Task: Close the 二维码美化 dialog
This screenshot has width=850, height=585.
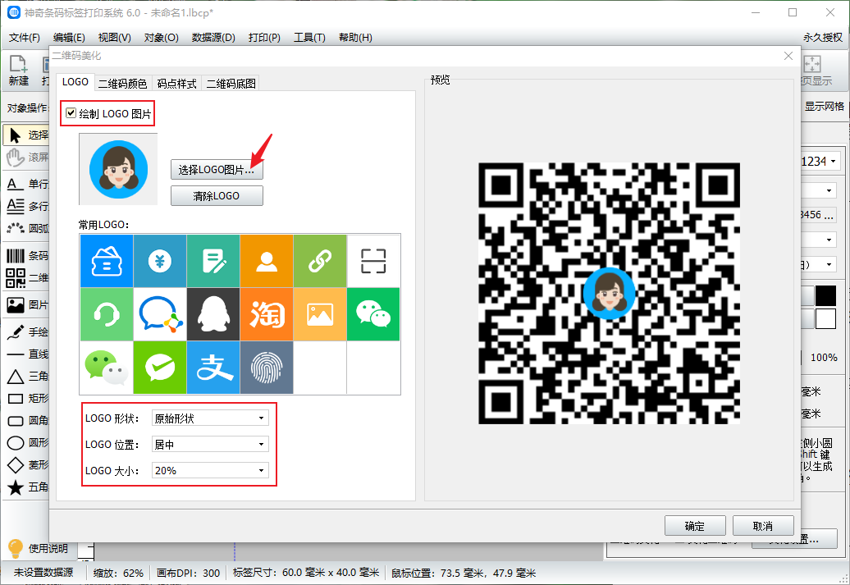Action: (x=788, y=56)
